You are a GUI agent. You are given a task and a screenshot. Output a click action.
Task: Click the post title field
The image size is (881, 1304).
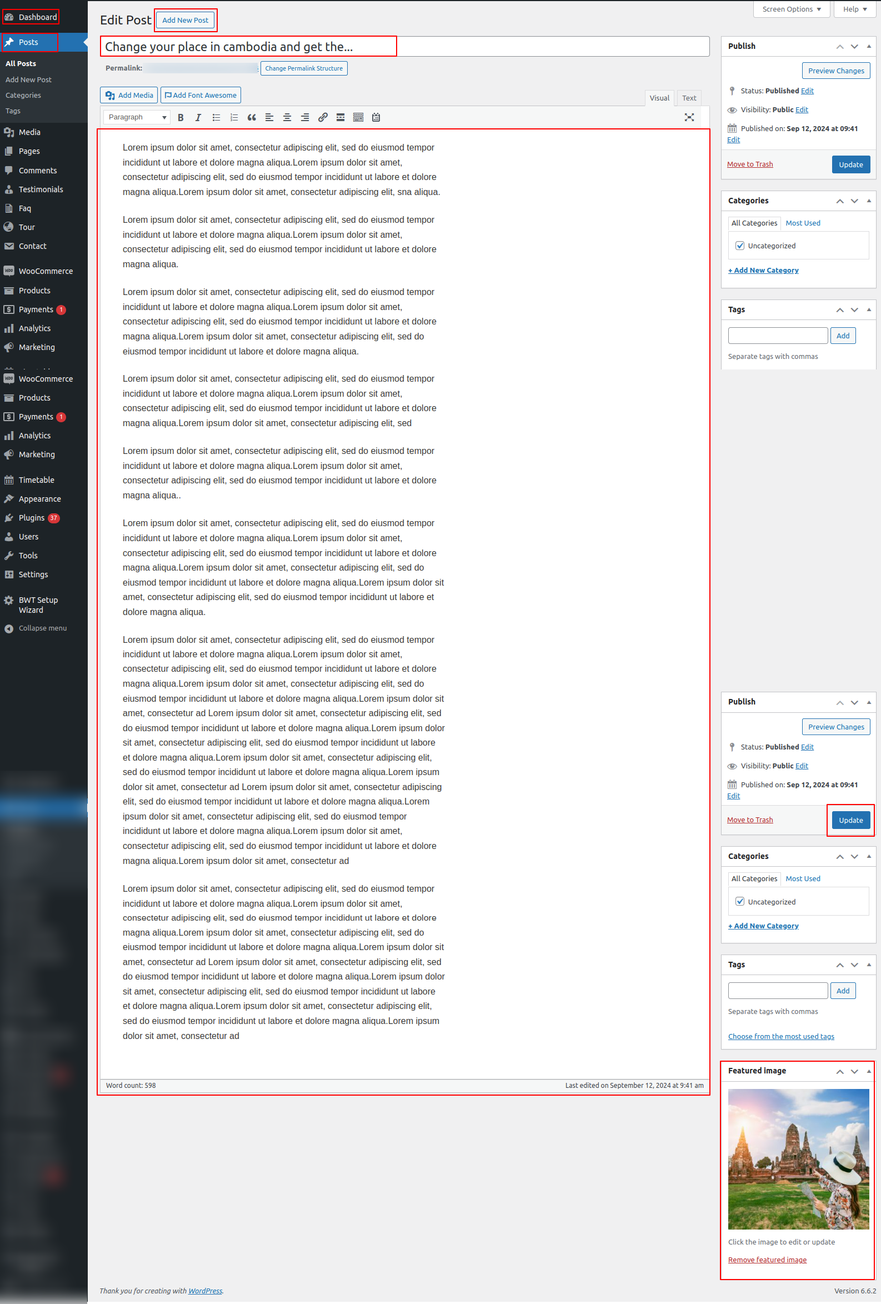point(404,47)
